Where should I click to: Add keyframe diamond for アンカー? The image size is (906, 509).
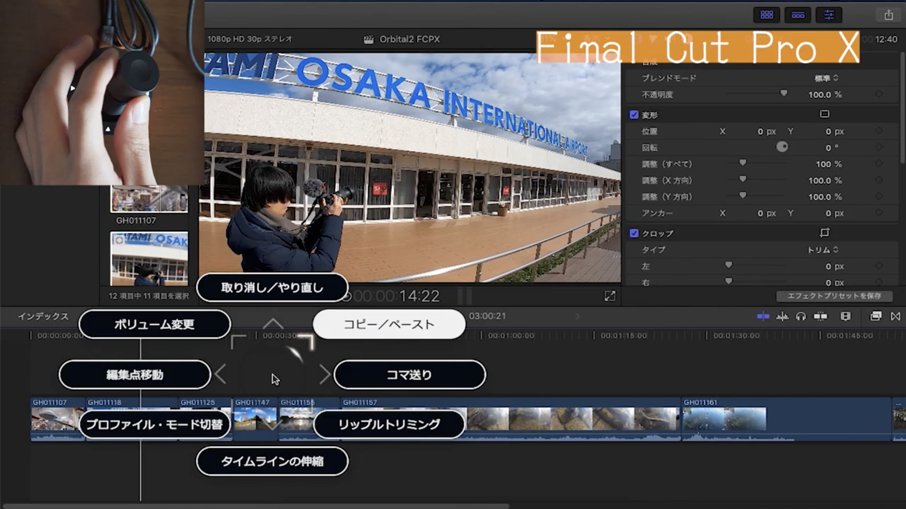click(x=879, y=213)
